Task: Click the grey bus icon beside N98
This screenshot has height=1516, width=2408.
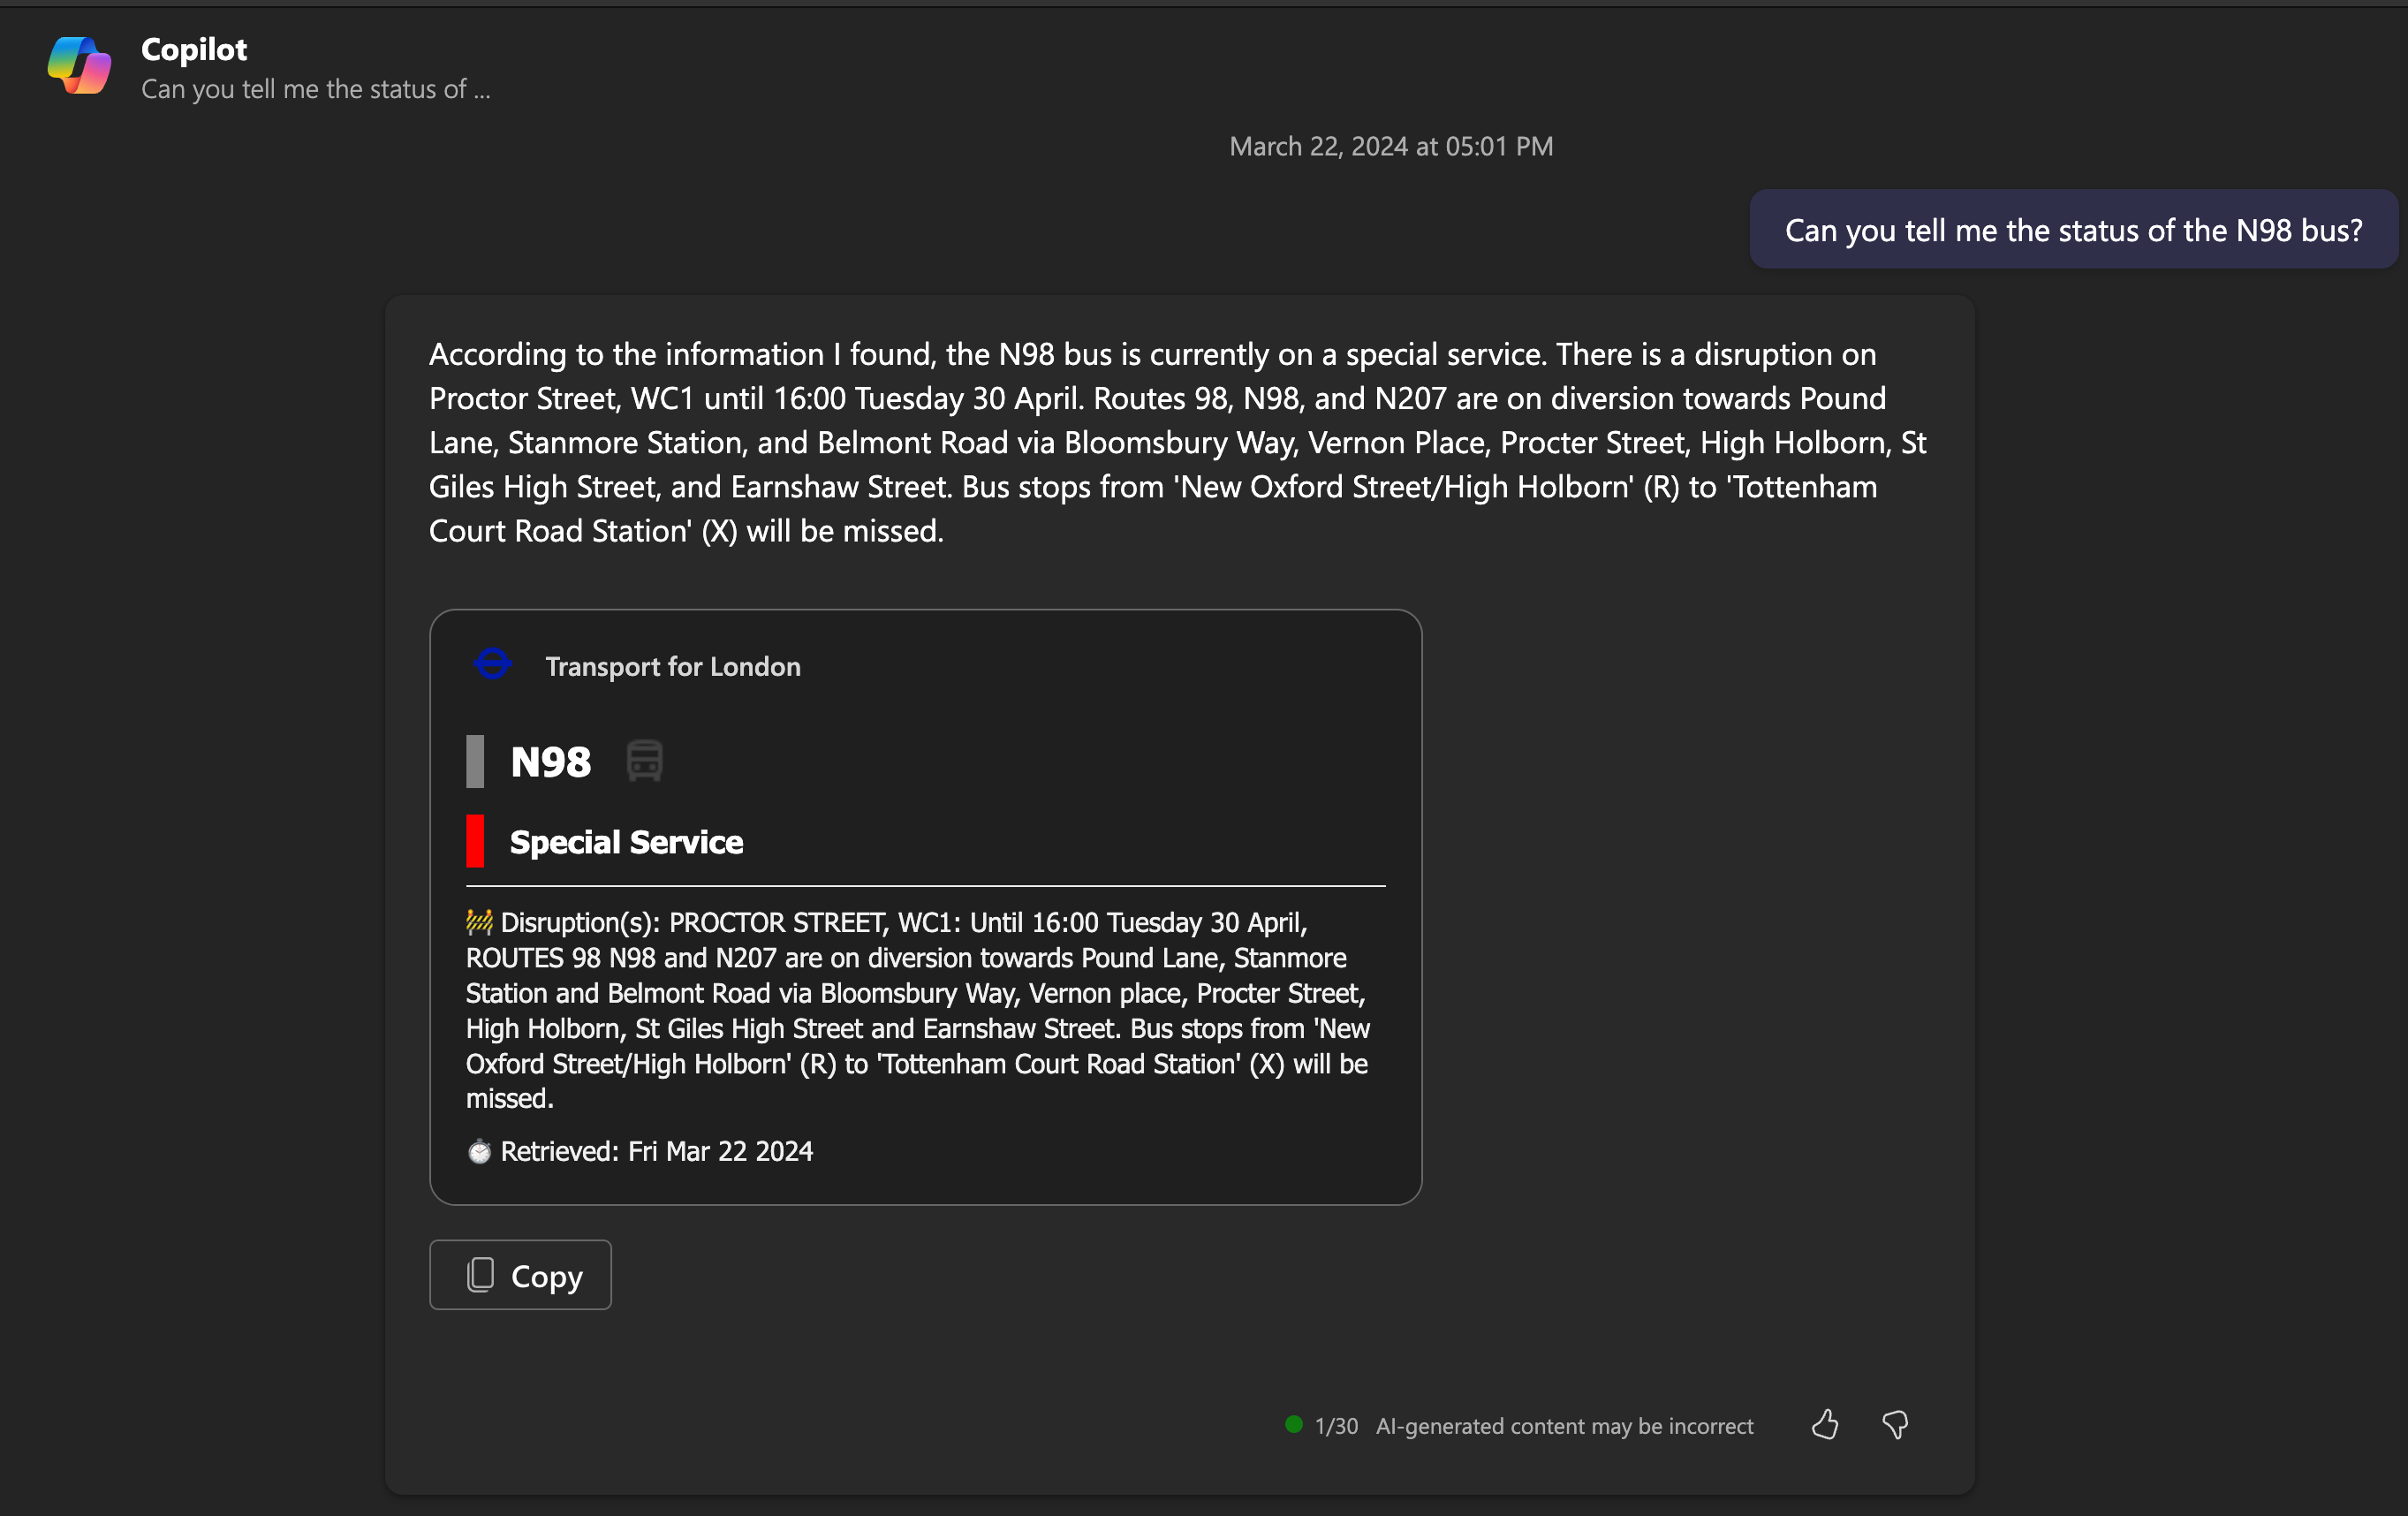Action: (x=644, y=761)
